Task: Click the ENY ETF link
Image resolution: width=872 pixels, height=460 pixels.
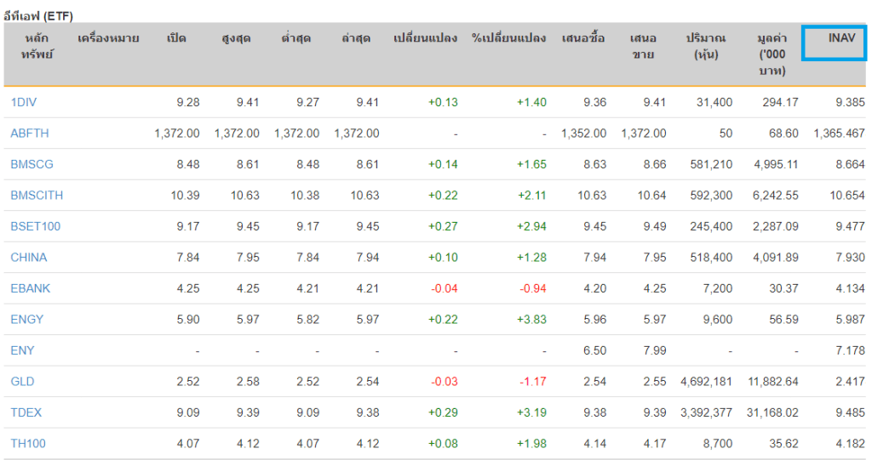Action: pos(23,350)
